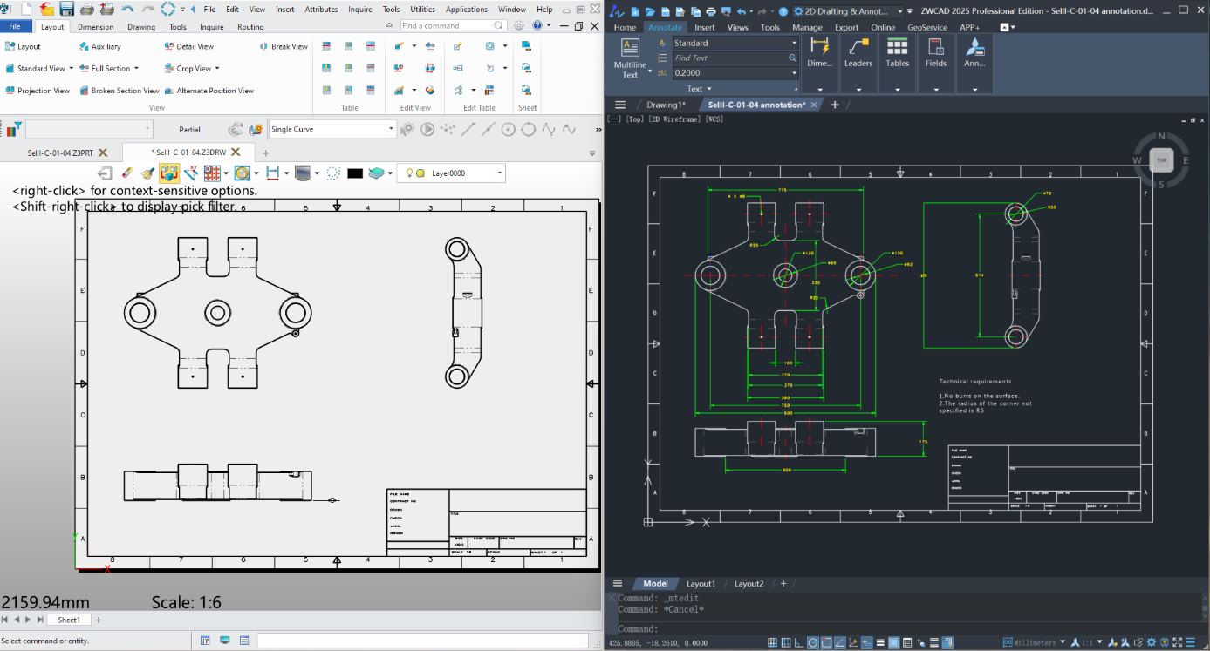
Task: Expand the Crop View dropdown arrow
Action: [217, 69]
